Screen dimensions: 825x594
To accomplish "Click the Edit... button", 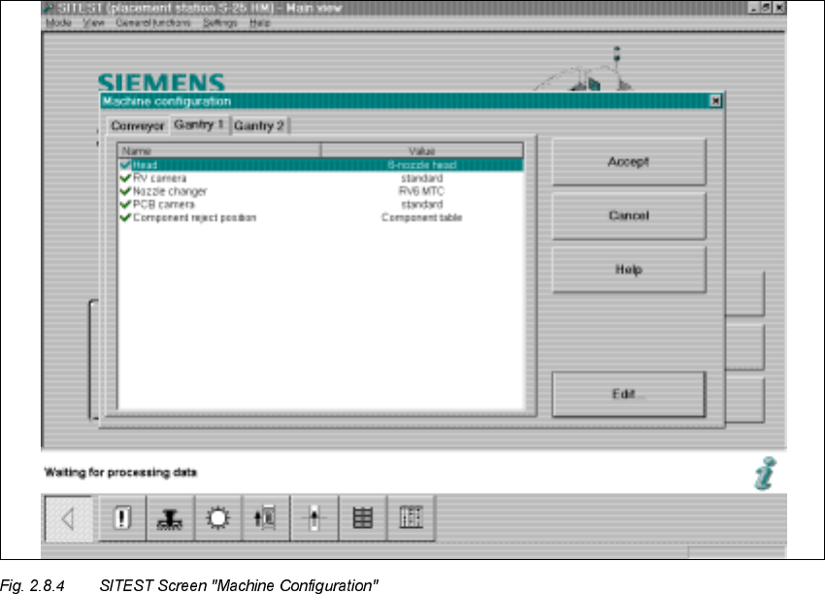I will [x=628, y=394].
